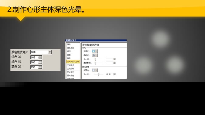Click the 绿色 value field showing 165
The image size is (205, 115).
coord(35,62)
